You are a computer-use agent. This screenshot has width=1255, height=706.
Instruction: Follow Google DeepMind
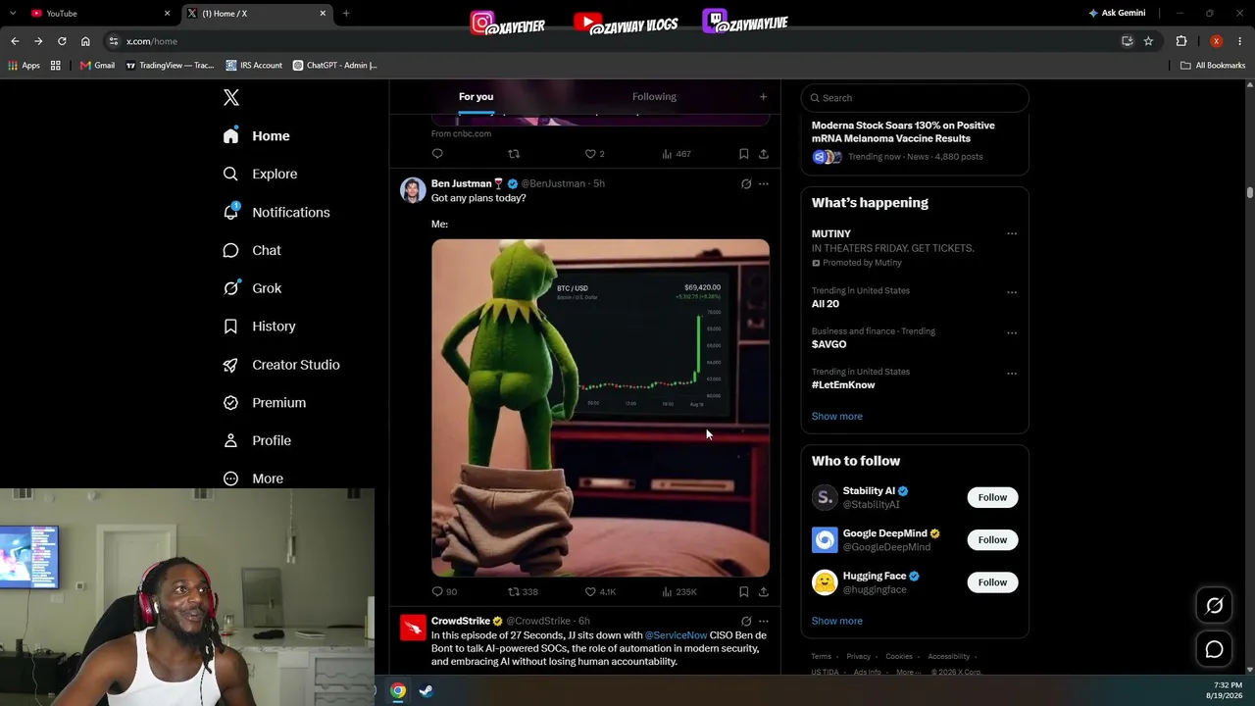point(992,539)
